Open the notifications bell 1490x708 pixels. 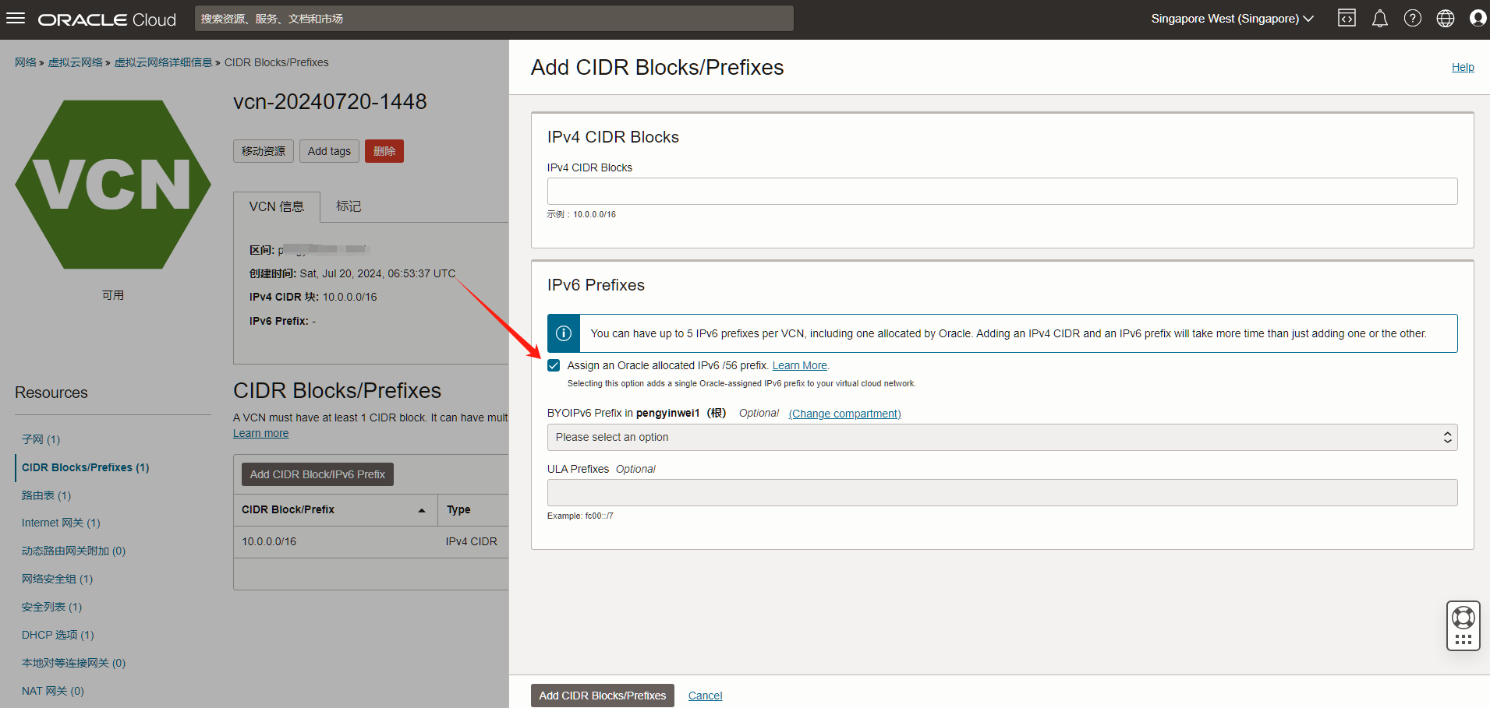pos(1379,19)
